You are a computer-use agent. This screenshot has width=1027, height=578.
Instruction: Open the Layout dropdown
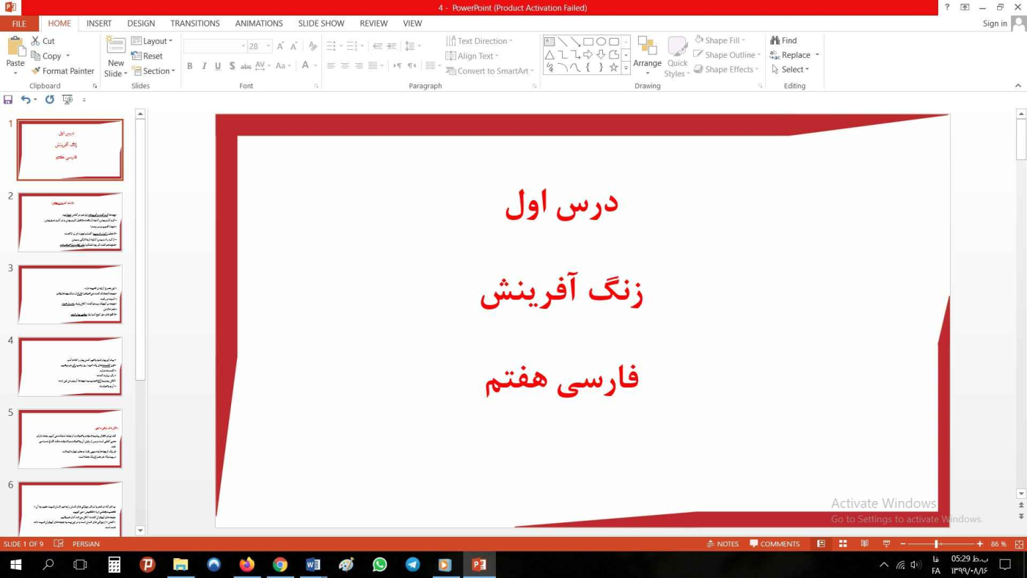point(153,41)
